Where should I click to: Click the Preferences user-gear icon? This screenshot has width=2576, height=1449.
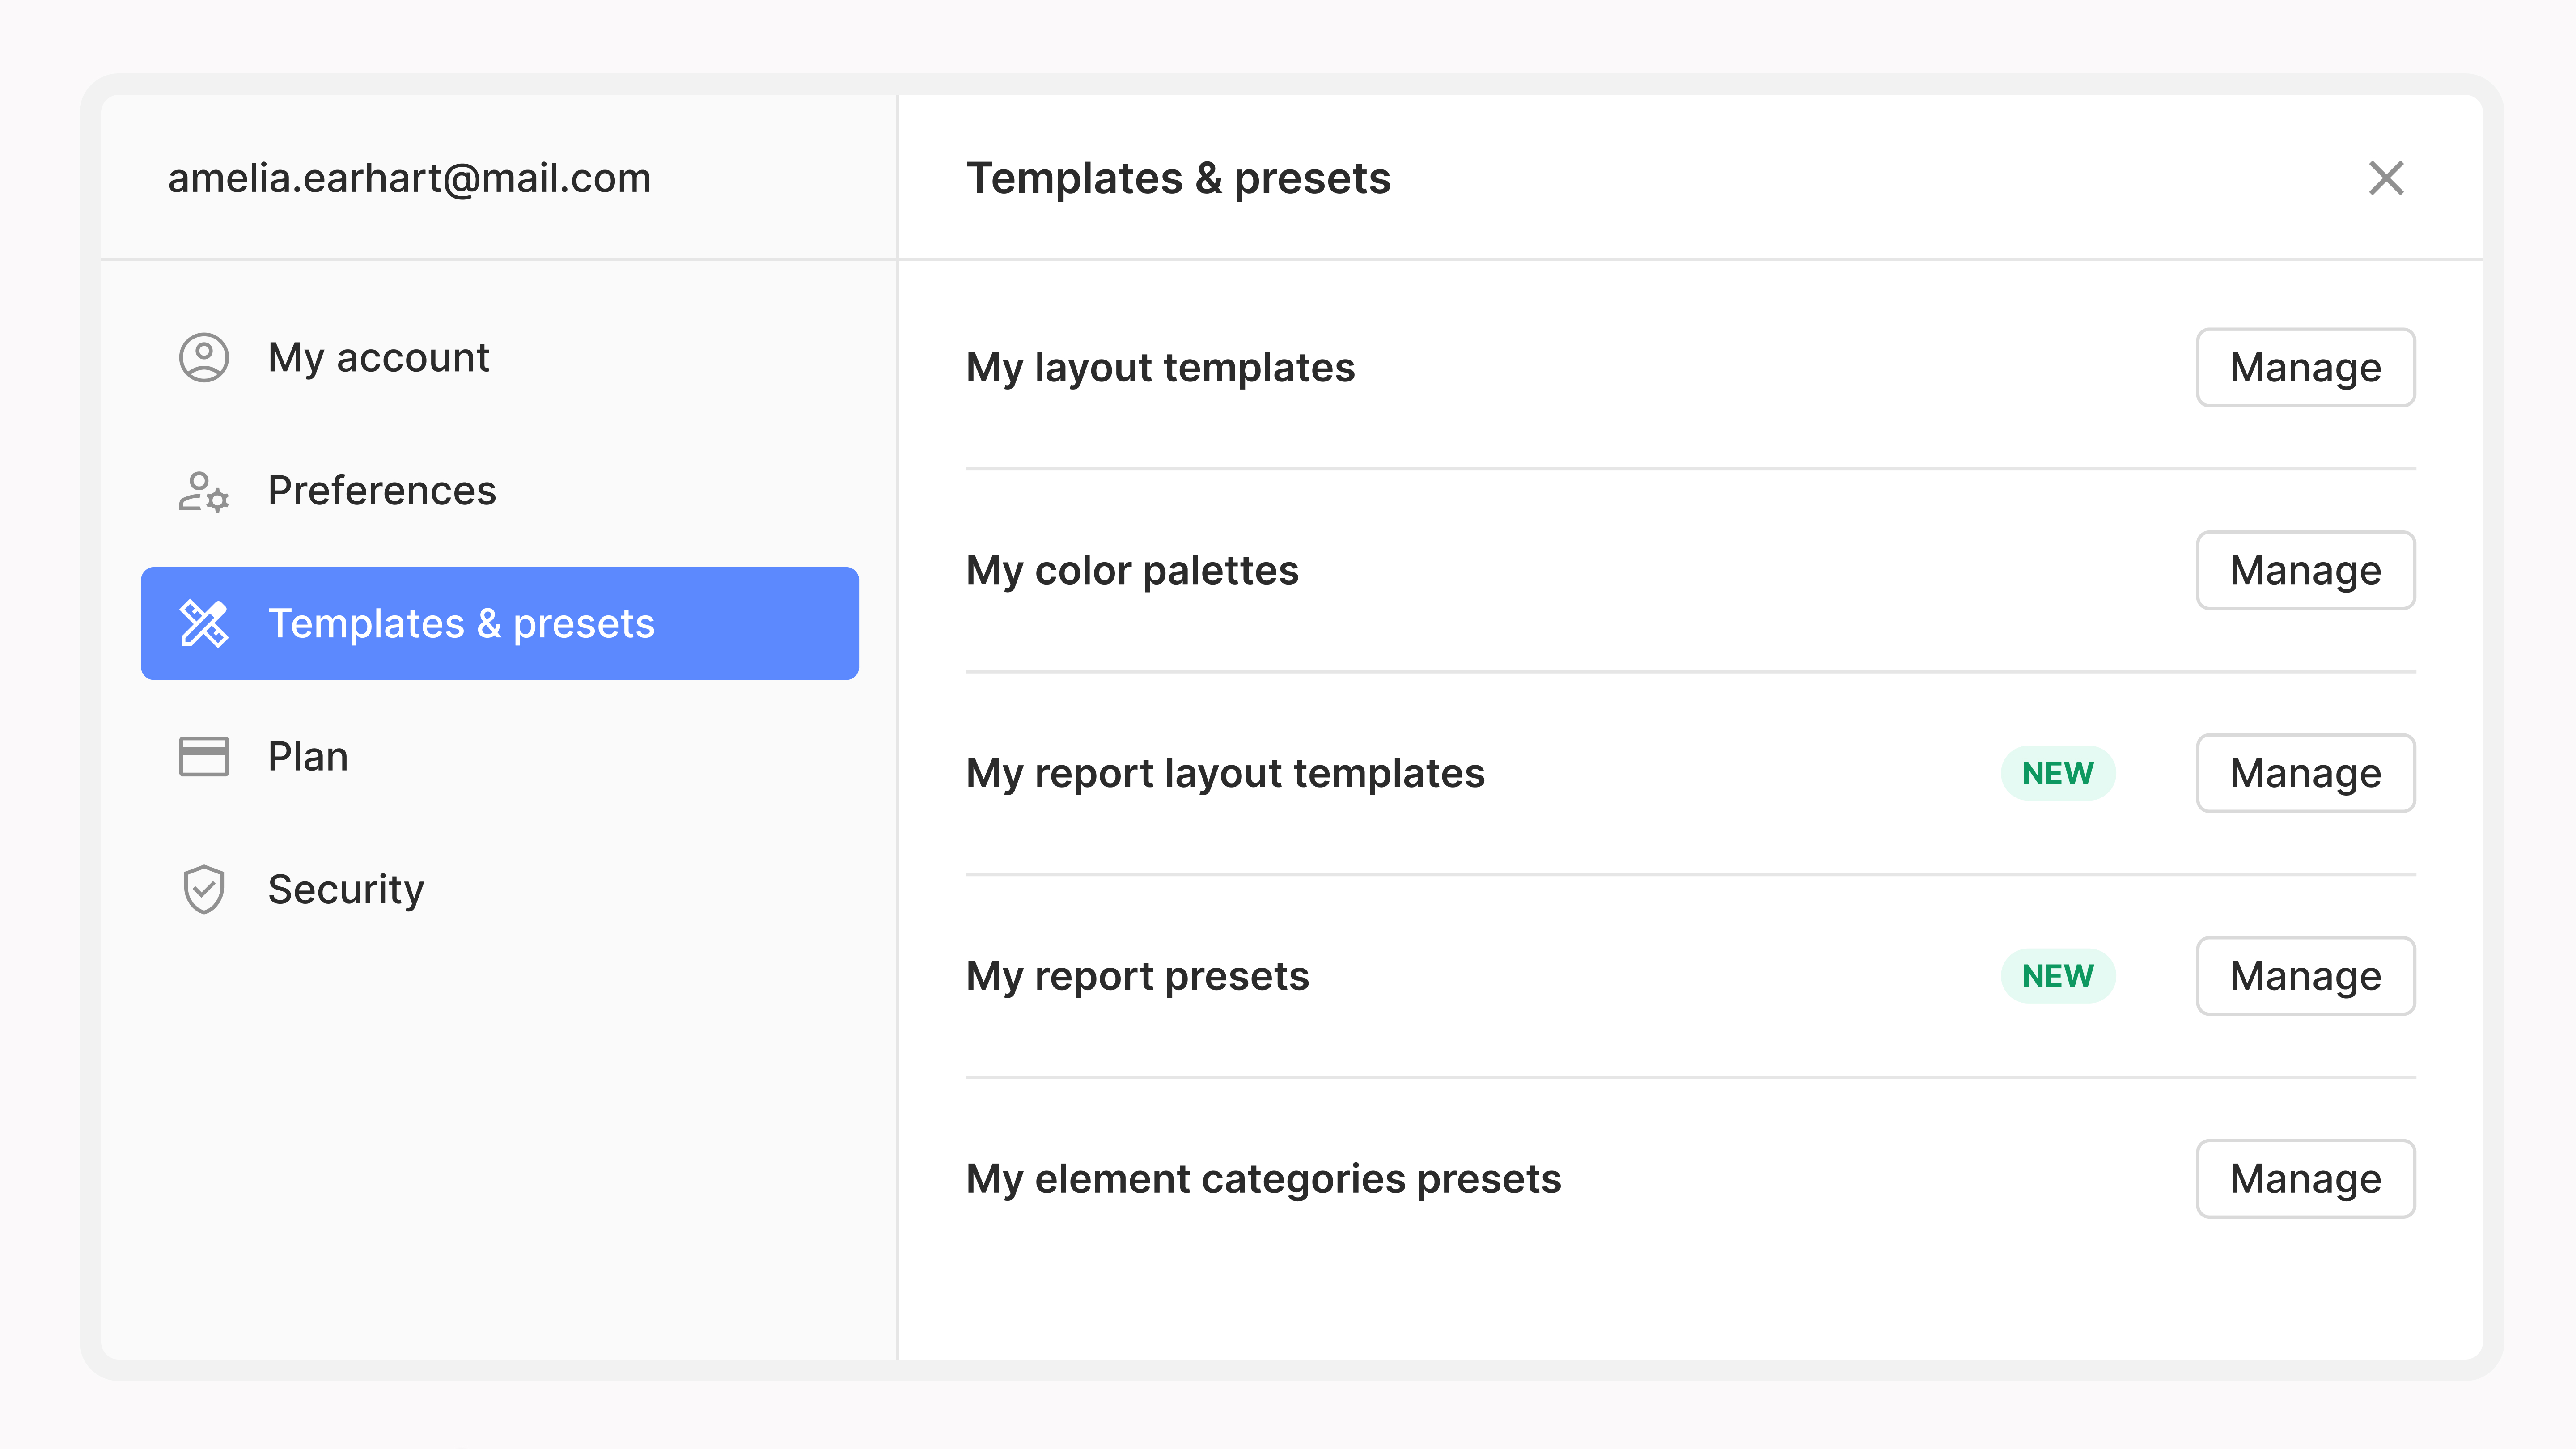click(204, 491)
